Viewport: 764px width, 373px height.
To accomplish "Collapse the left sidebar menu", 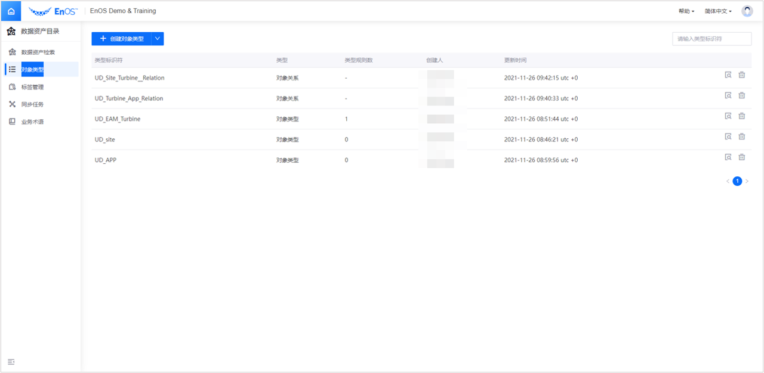I will (11, 362).
